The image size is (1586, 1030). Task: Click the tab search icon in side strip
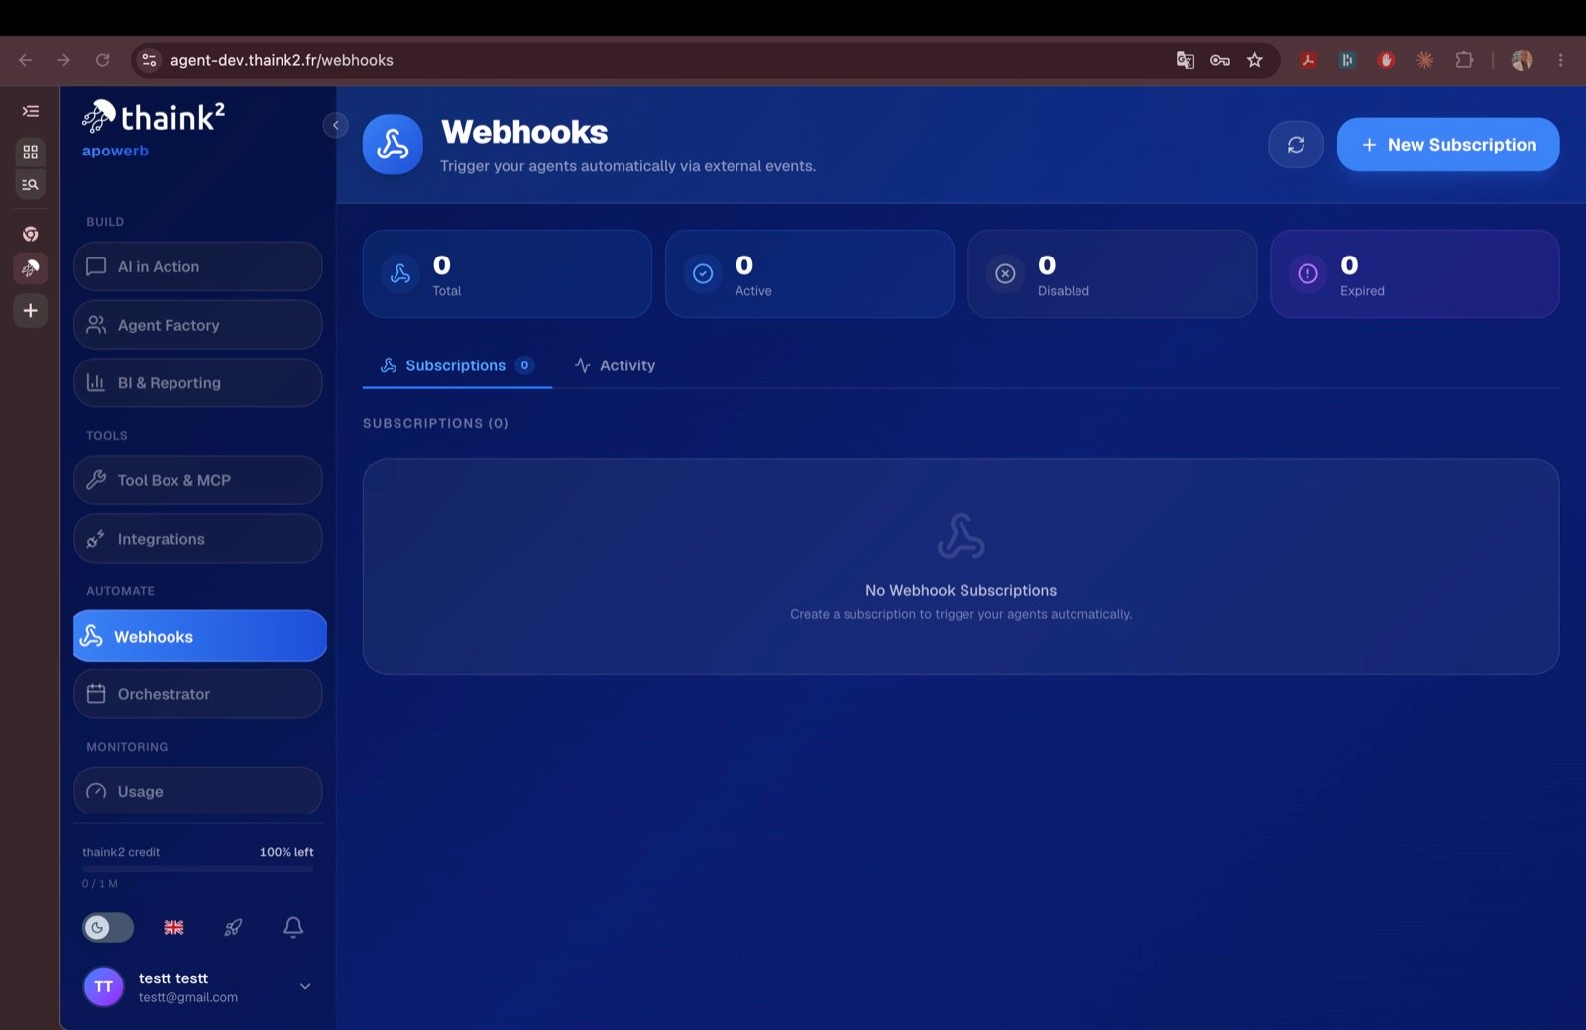pos(31,184)
